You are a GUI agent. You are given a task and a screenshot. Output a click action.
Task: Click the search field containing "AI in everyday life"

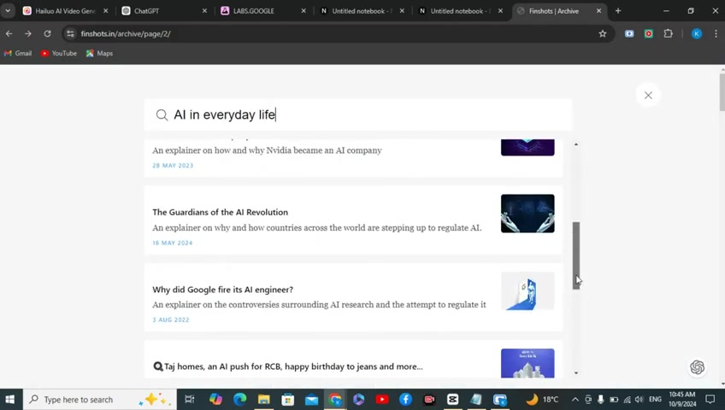tap(358, 114)
